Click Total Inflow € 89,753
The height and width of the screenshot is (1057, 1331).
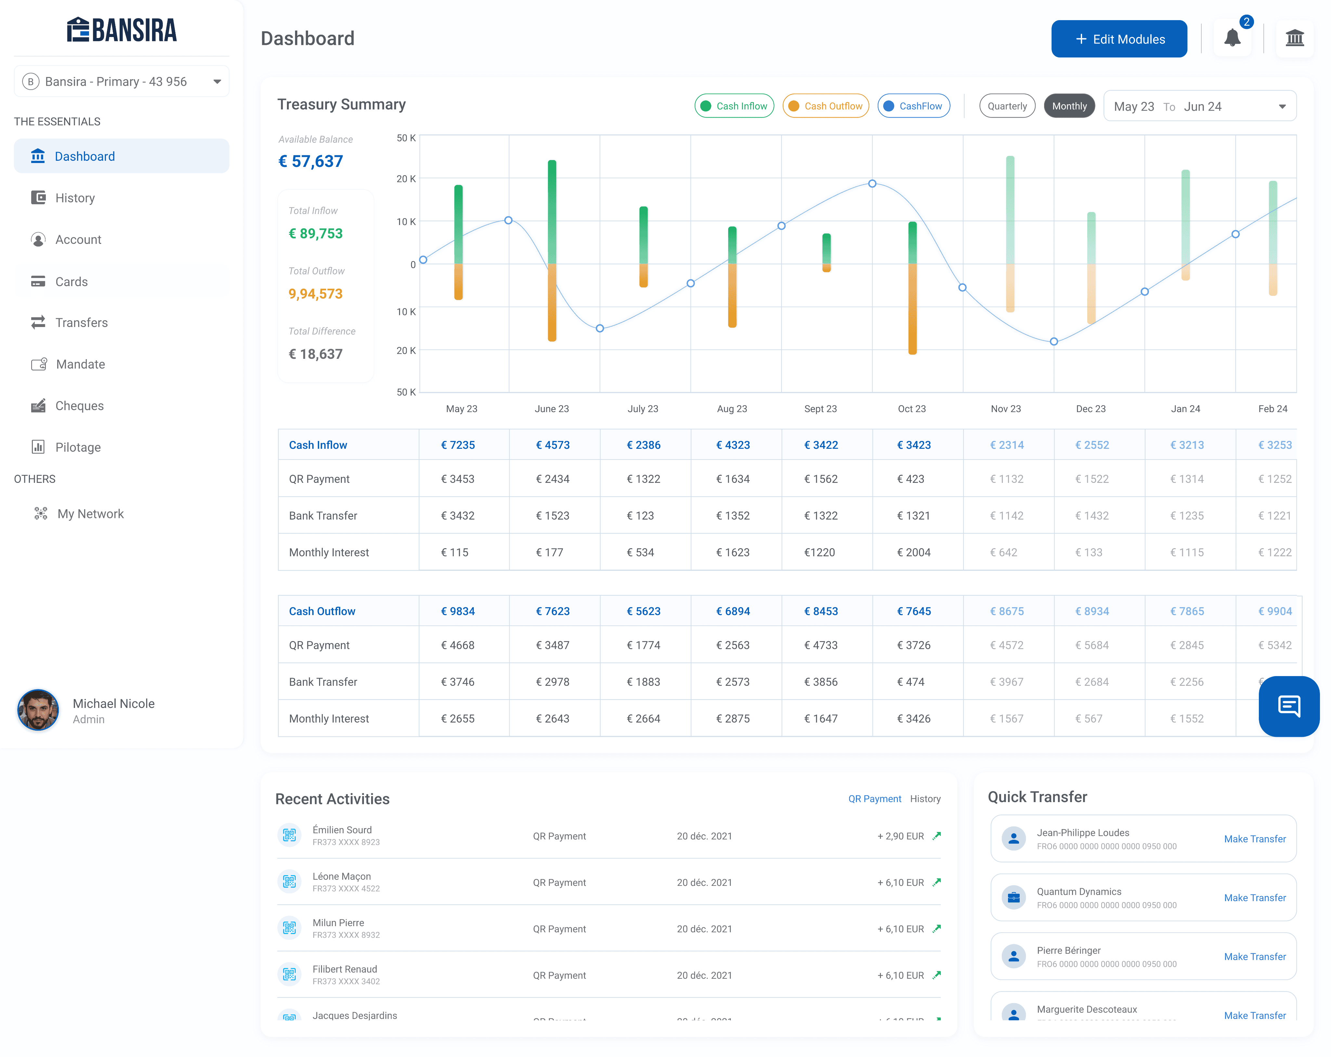pos(315,233)
